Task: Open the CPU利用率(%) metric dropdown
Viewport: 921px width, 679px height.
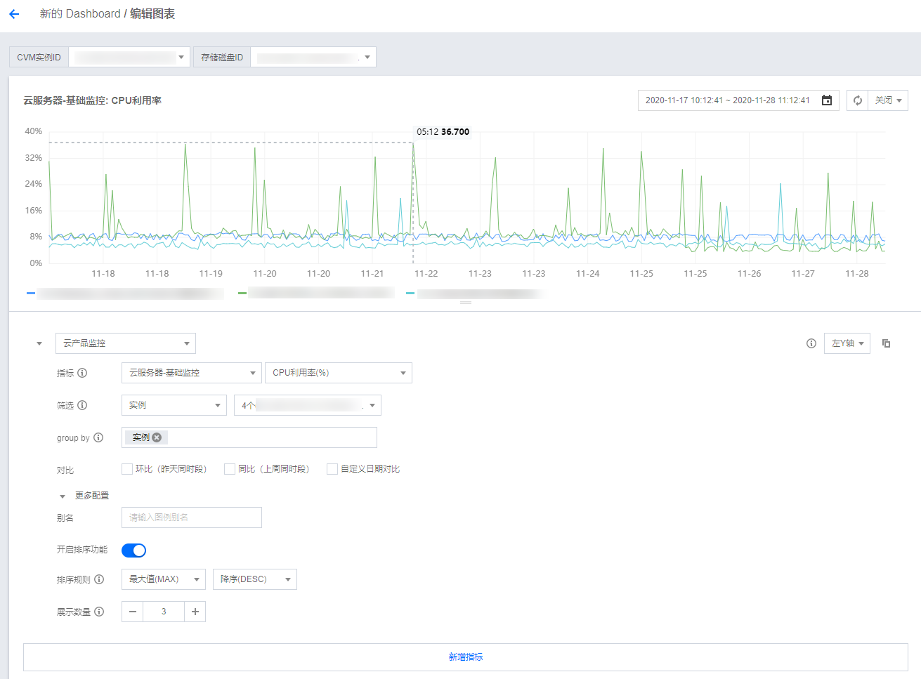Action: (x=338, y=373)
